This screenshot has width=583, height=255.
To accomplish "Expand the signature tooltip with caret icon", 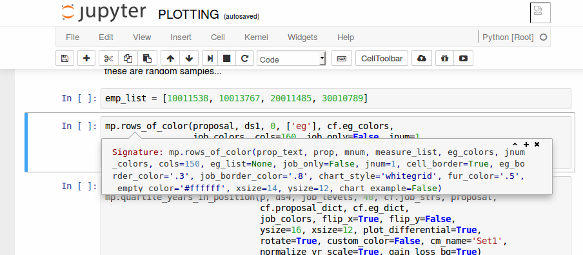I will 515,145.
